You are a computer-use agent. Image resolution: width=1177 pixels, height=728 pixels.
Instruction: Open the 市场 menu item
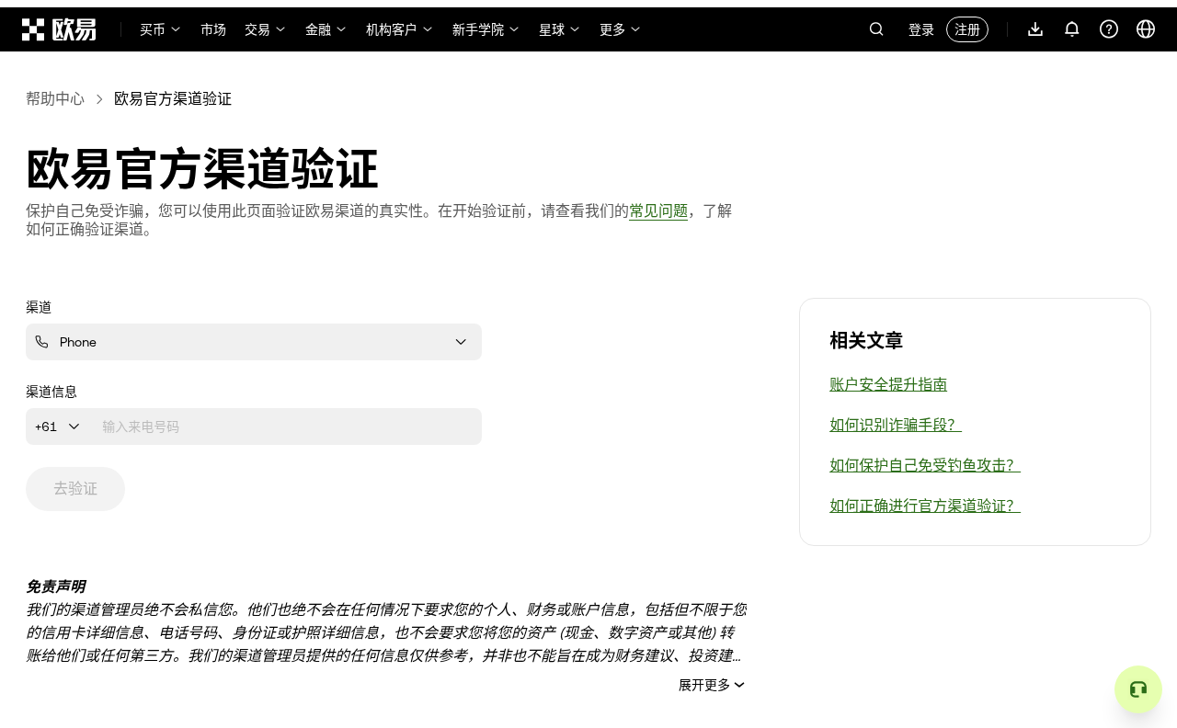click(213, 29)
